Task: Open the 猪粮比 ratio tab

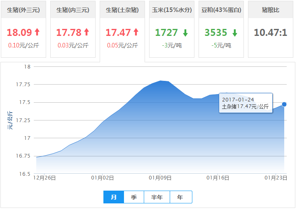Action: tap(271, 29)
